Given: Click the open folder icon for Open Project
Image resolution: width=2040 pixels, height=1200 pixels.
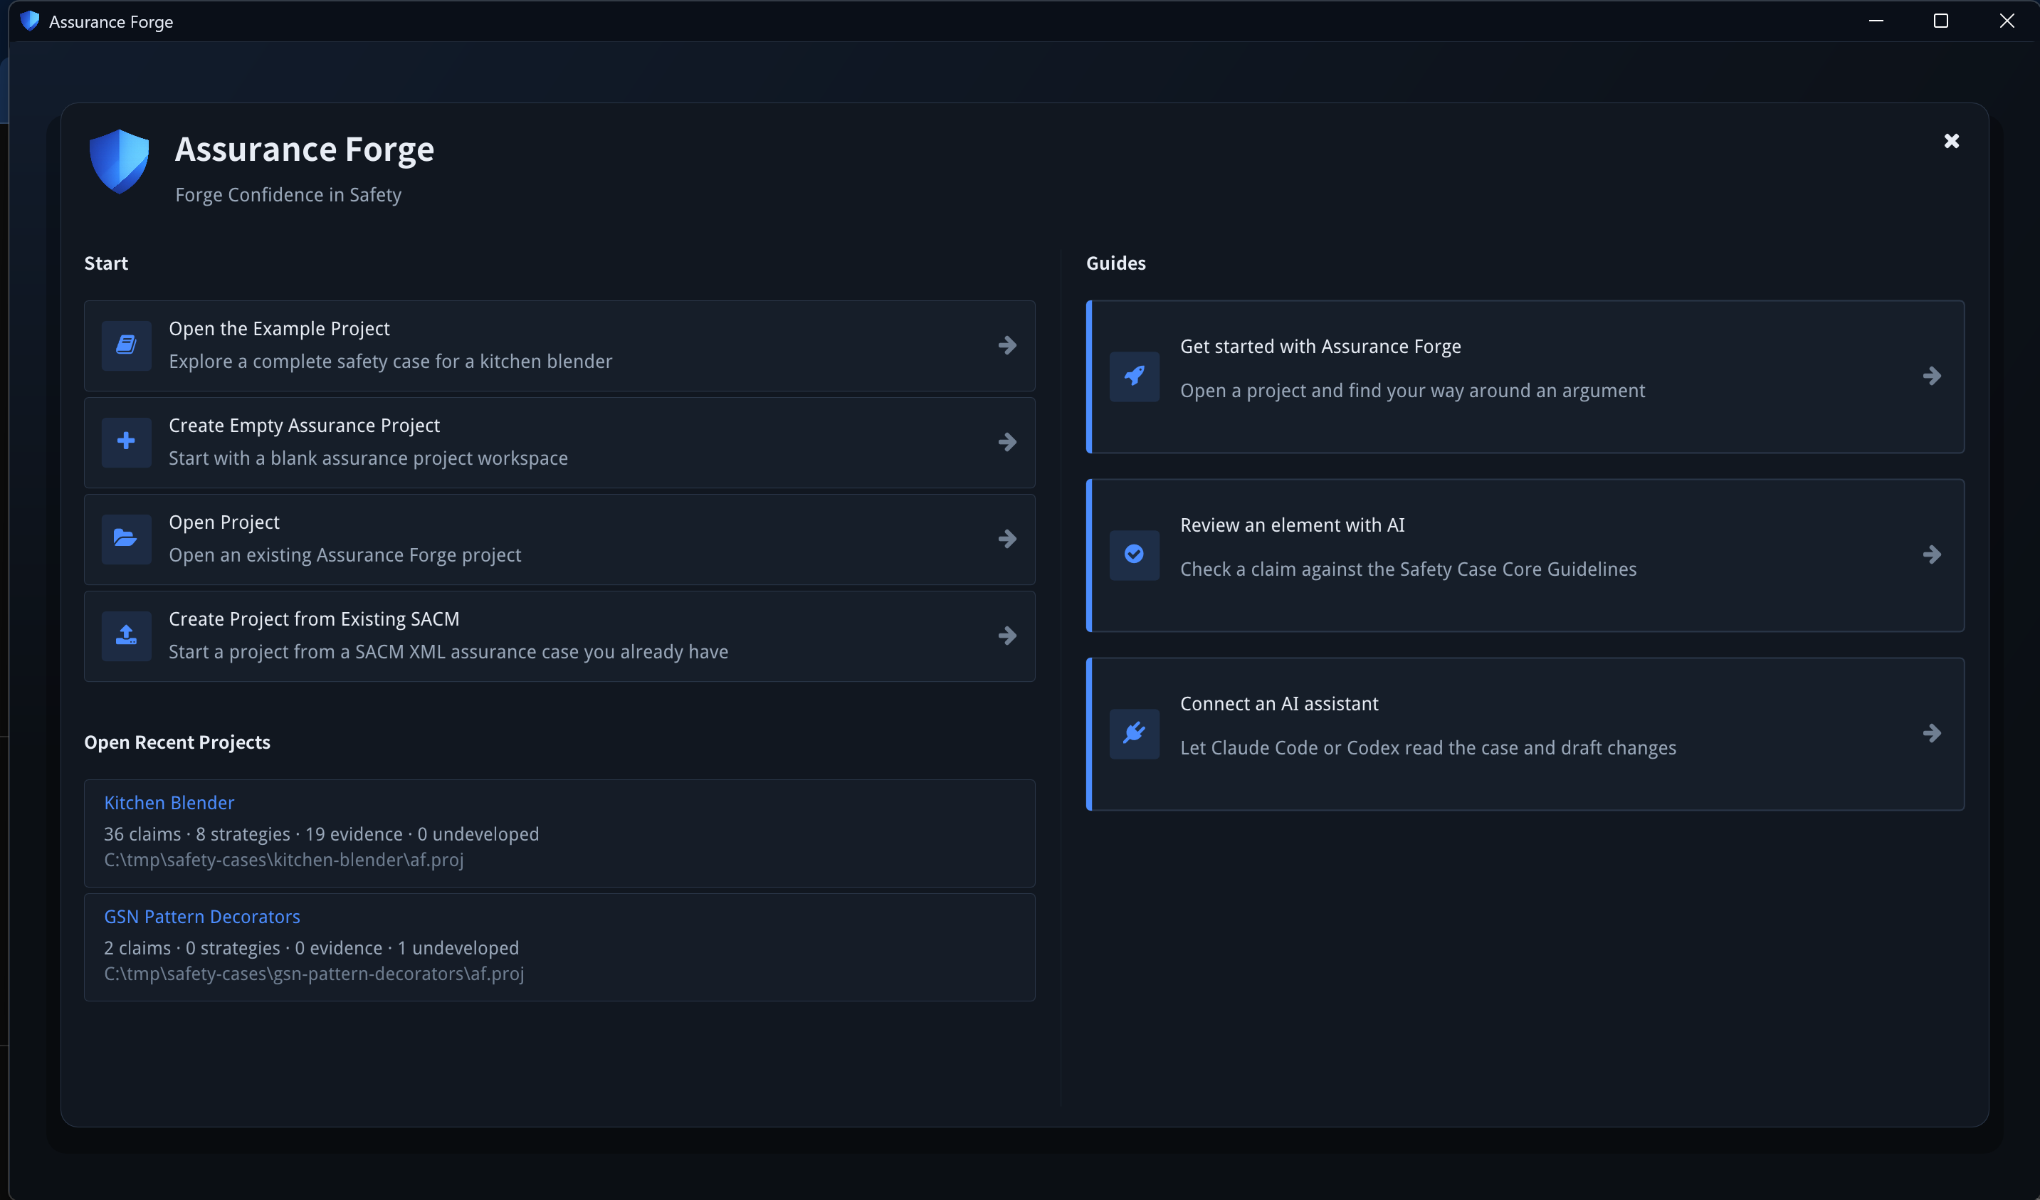Looking at the screenshot, I should tap(126, 539).
